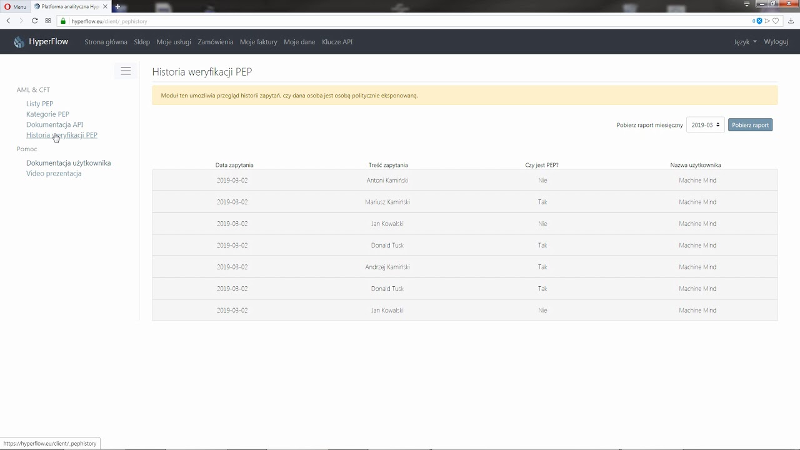This screenshot has height=450, width=800.
Task: Open Dokumentacja API link
Action: 54,124
